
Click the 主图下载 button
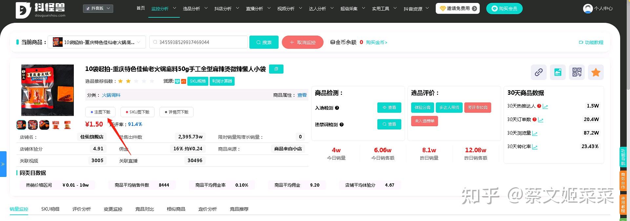point(100,112)
